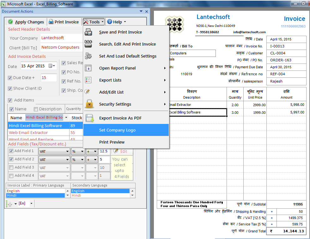This screenshot has width=310, height=239.
Task: Toggle the Ref No. checkbox
Action: [x=64, y=81]
